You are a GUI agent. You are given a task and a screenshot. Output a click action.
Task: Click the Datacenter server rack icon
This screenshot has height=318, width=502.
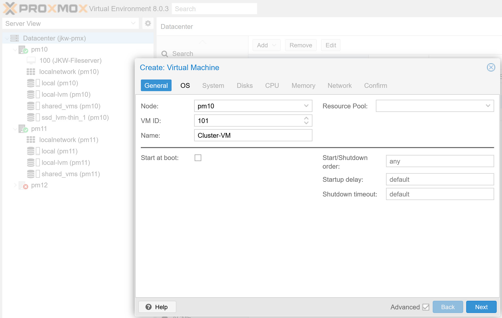(x=15, y=38)
